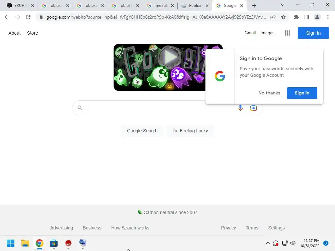Click the About link

(14, 33)
